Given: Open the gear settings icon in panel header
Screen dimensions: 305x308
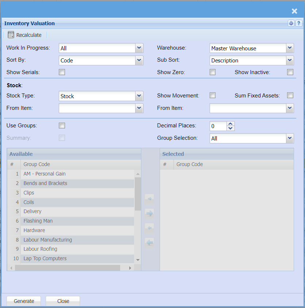Looking at the screenshot, I should (x=291, y=23).
